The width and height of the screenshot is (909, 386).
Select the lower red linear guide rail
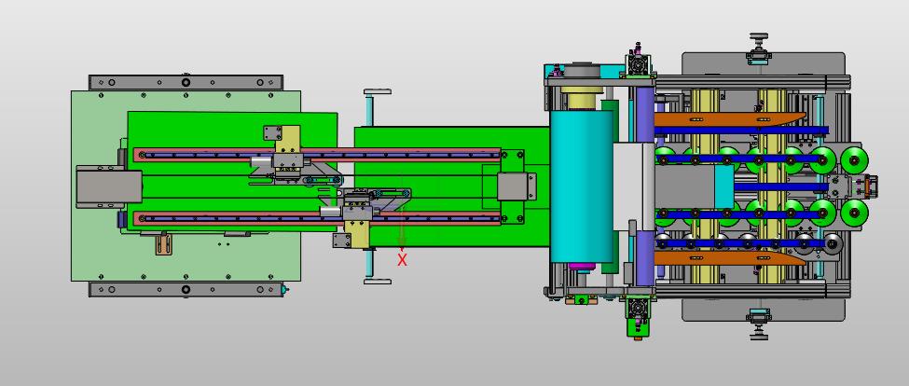coord(317,218)
